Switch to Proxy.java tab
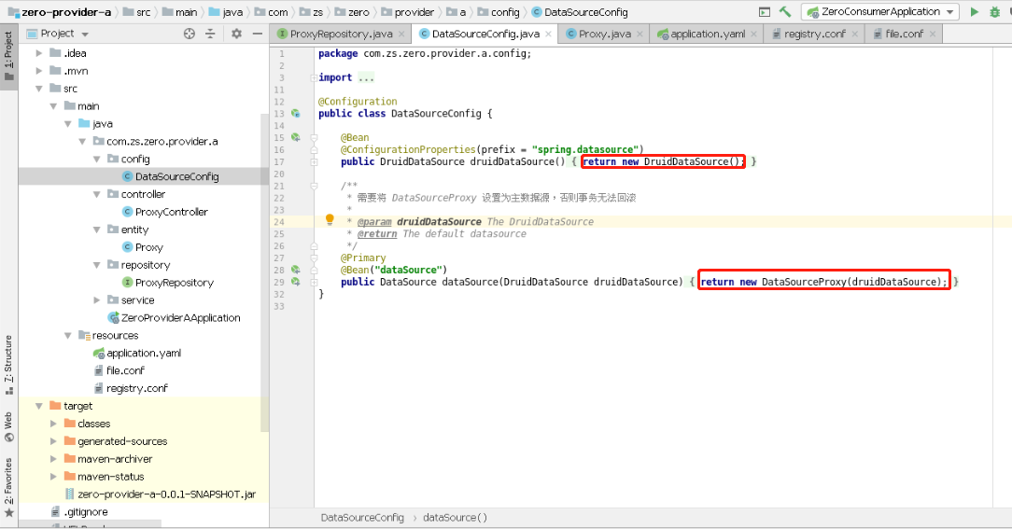 pyautogui.click(x=604, y=34)
